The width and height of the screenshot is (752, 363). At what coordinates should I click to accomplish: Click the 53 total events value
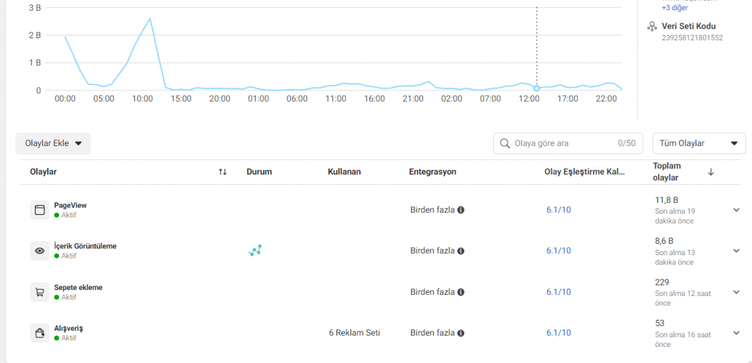(660, 323)
